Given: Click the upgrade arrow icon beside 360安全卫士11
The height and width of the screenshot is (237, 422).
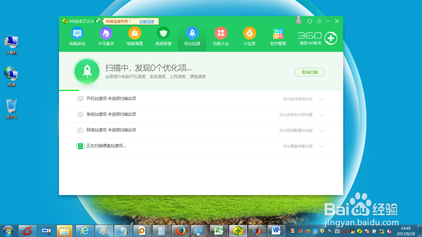Looking at the screenshot, I should (97, 21).
